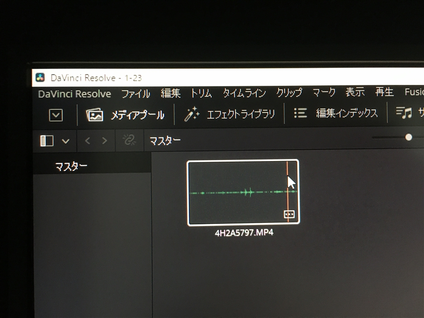The image size is (424, 318).
Task: Expand the interface toolbar dropdown box
Action: (x=56, y=115)
